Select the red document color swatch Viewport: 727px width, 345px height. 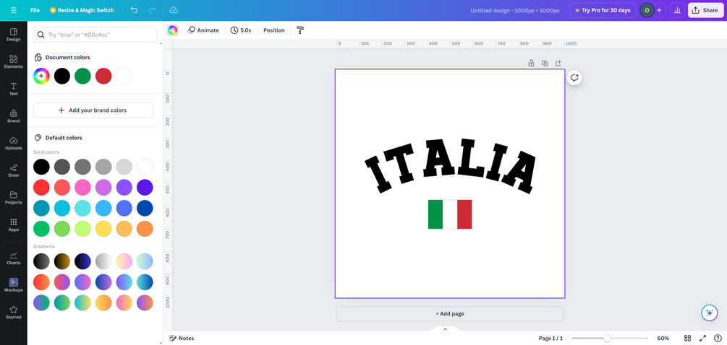tap(103, 76)
